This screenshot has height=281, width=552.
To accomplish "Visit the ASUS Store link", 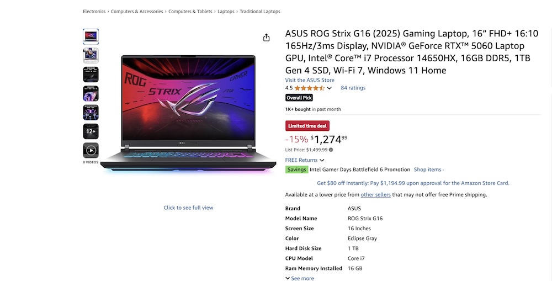I will pos(310,80).
